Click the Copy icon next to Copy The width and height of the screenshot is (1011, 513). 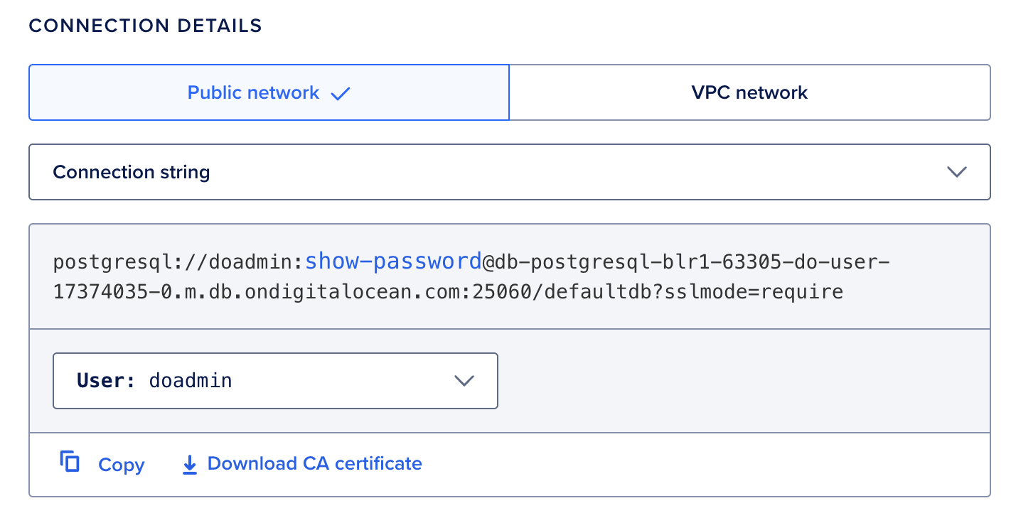click(70, 463)
